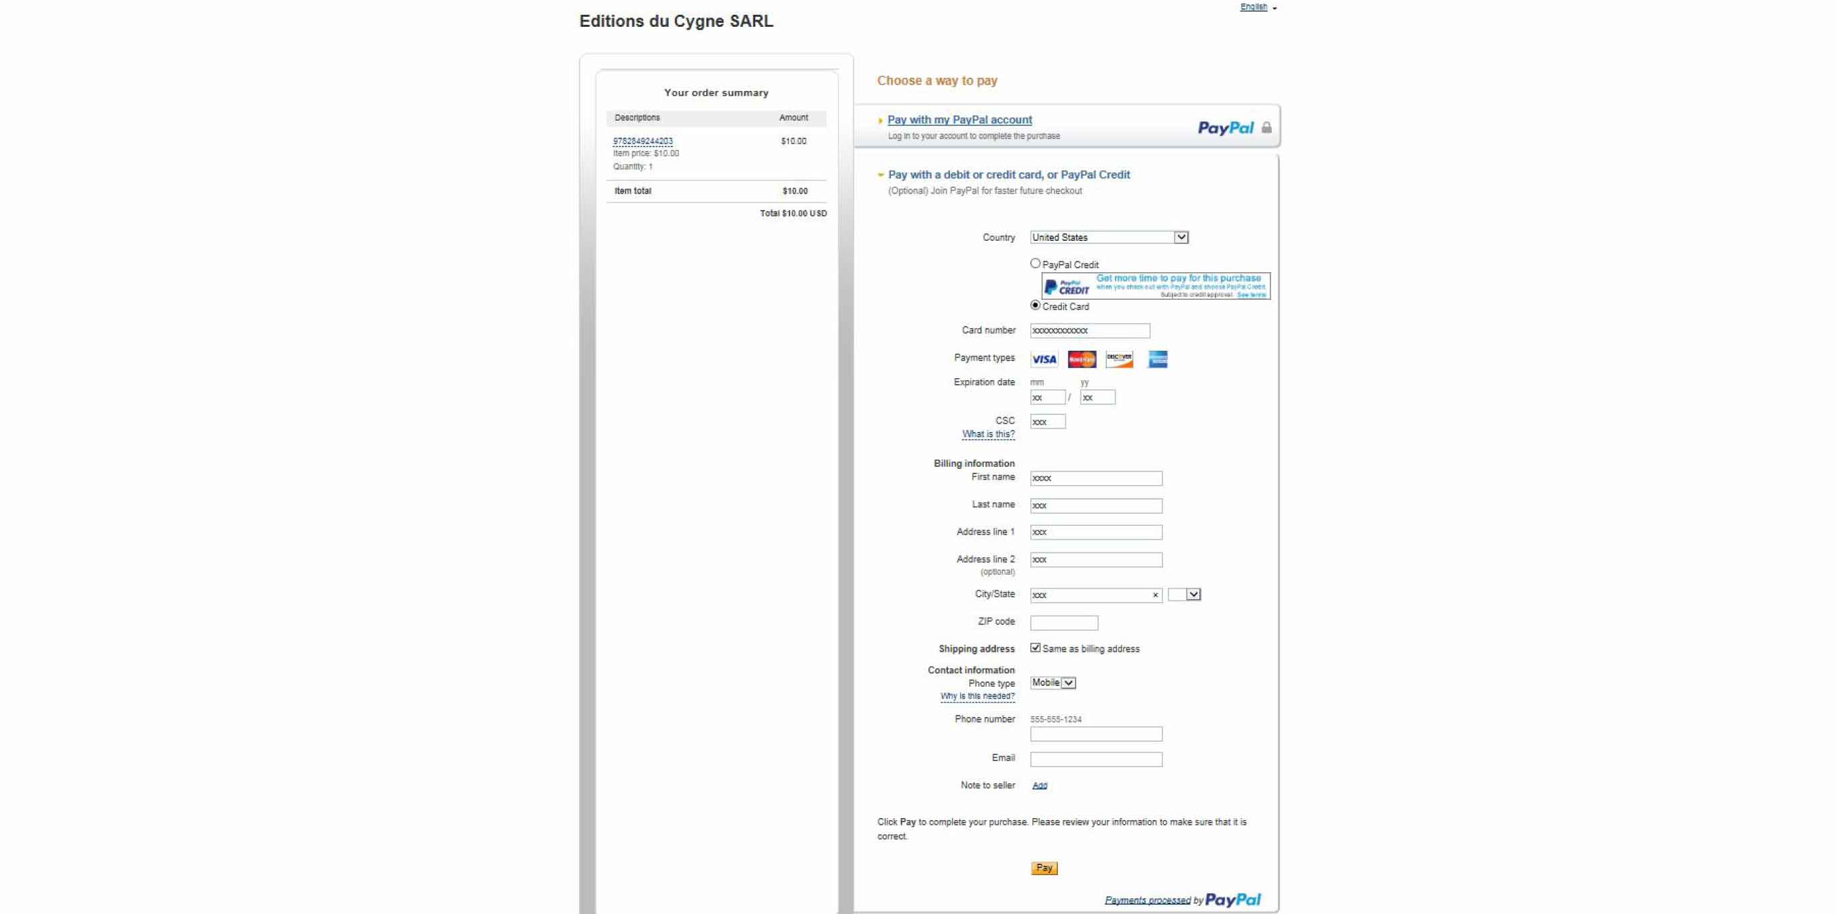This screenshot has height=914, width=1836.
Task: Focus the CSC field
Action: pos(1048,422)
